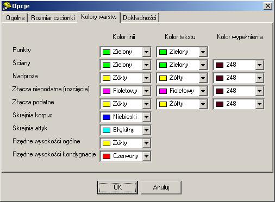Click the Rzędne wysokości ogólne label
The width and height of the screenshot is (275, 202).
point(46,141)
